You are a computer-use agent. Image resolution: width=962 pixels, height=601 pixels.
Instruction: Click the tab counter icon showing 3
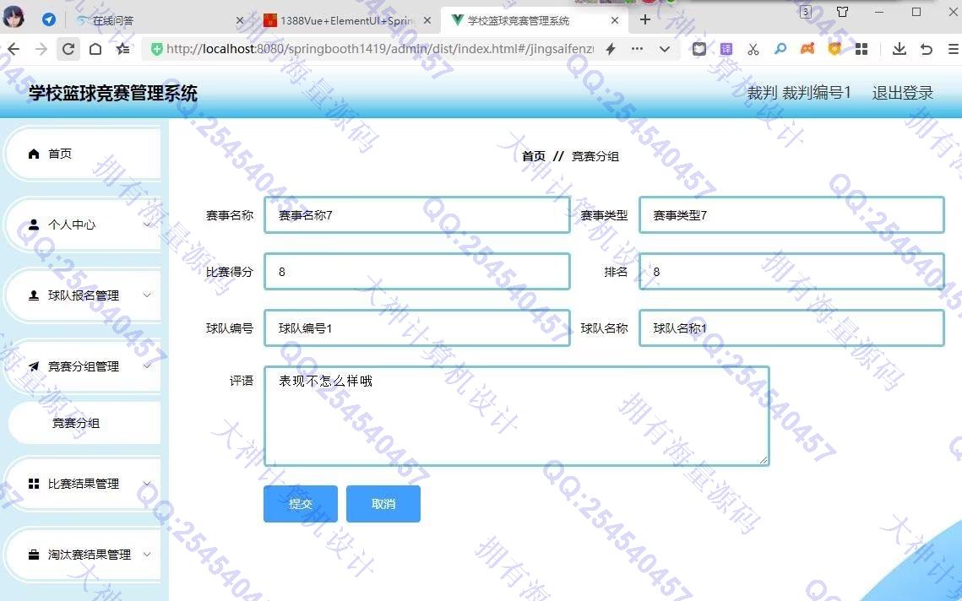(806, 12)
